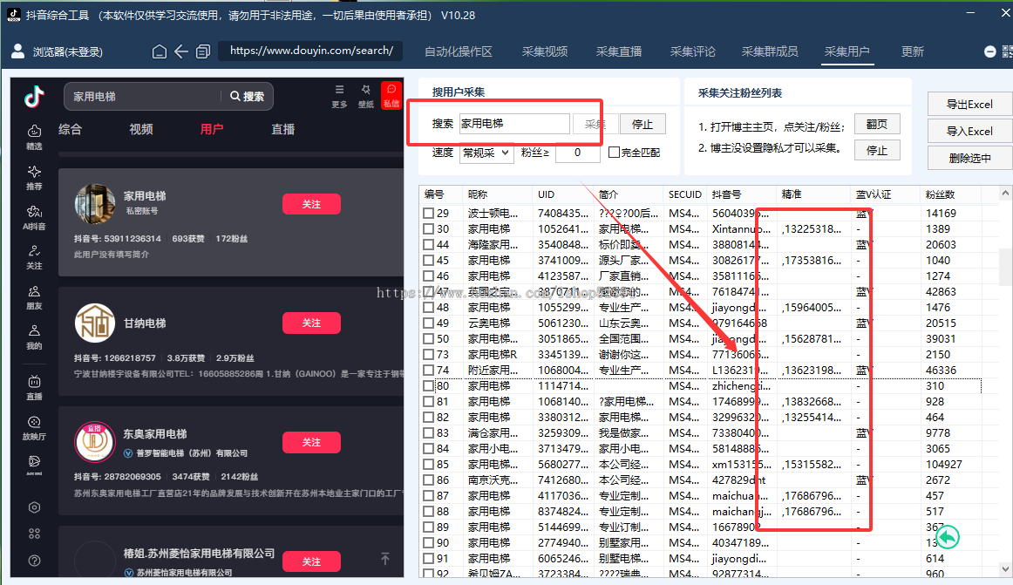The image size is (1013, 585).
Task: Check the row 30 checkbox
Action: tap(428, 228)
